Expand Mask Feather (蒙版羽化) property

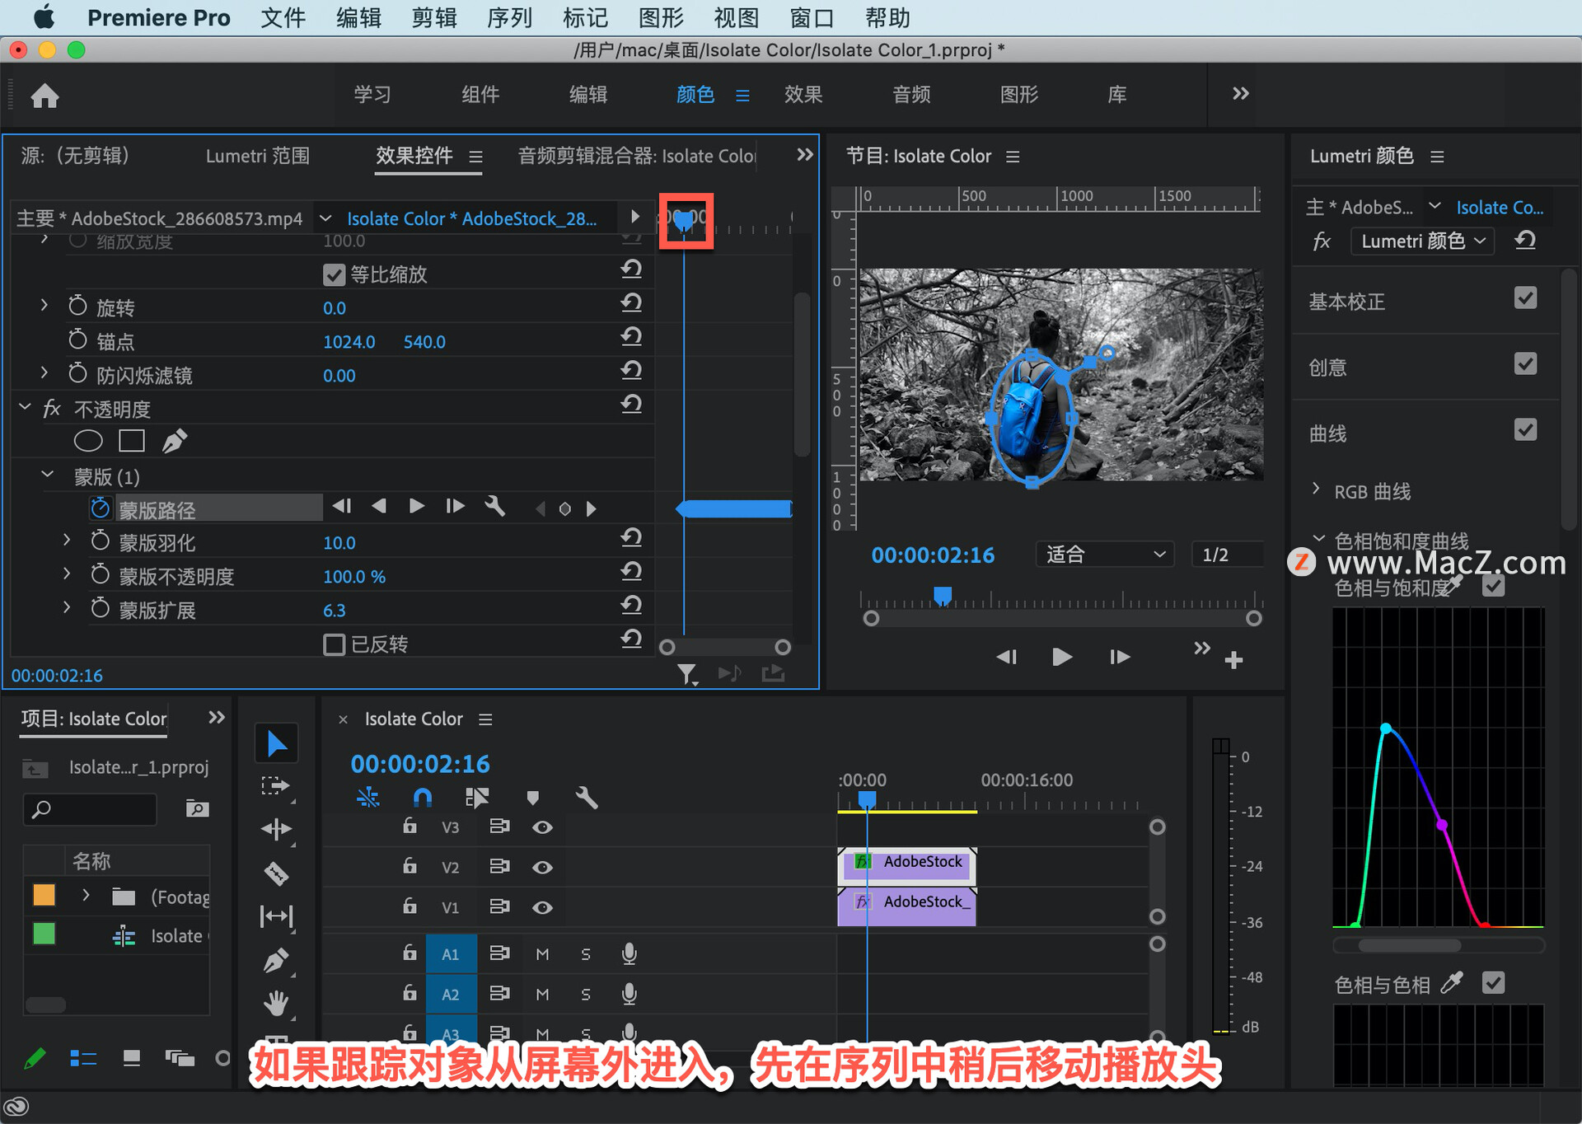pos(67,541)
